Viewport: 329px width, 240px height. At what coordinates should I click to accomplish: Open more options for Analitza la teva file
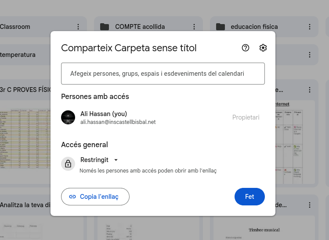point(78,205)
